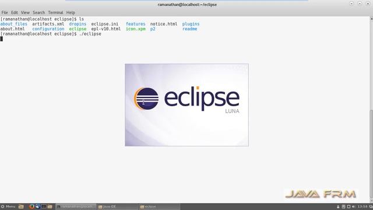The height and width of the screenshot is (210, 373).
Task: Open the folder launcher after the terminal icon
Action: click(50, 206)
